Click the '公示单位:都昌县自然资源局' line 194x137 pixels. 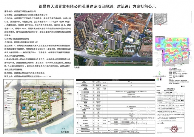17,39
